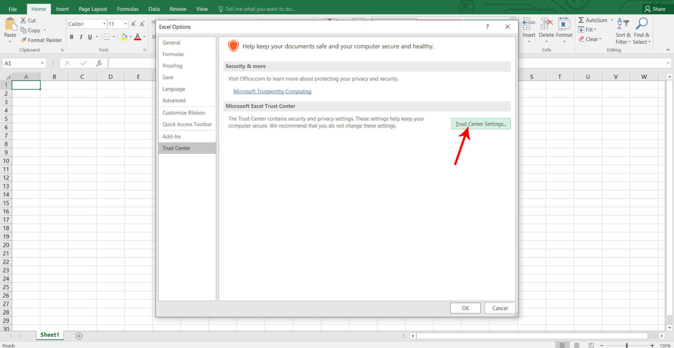Click the Delete cells icon
Screen dimensions: 674x348
pos(547,24)
